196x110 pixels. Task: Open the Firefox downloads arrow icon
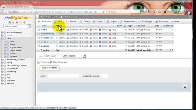click(154, 12)
